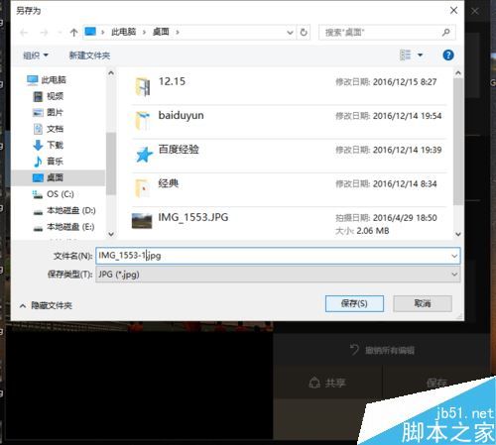
Task: Open the file name history dropdown
Action: pos(454,256)
